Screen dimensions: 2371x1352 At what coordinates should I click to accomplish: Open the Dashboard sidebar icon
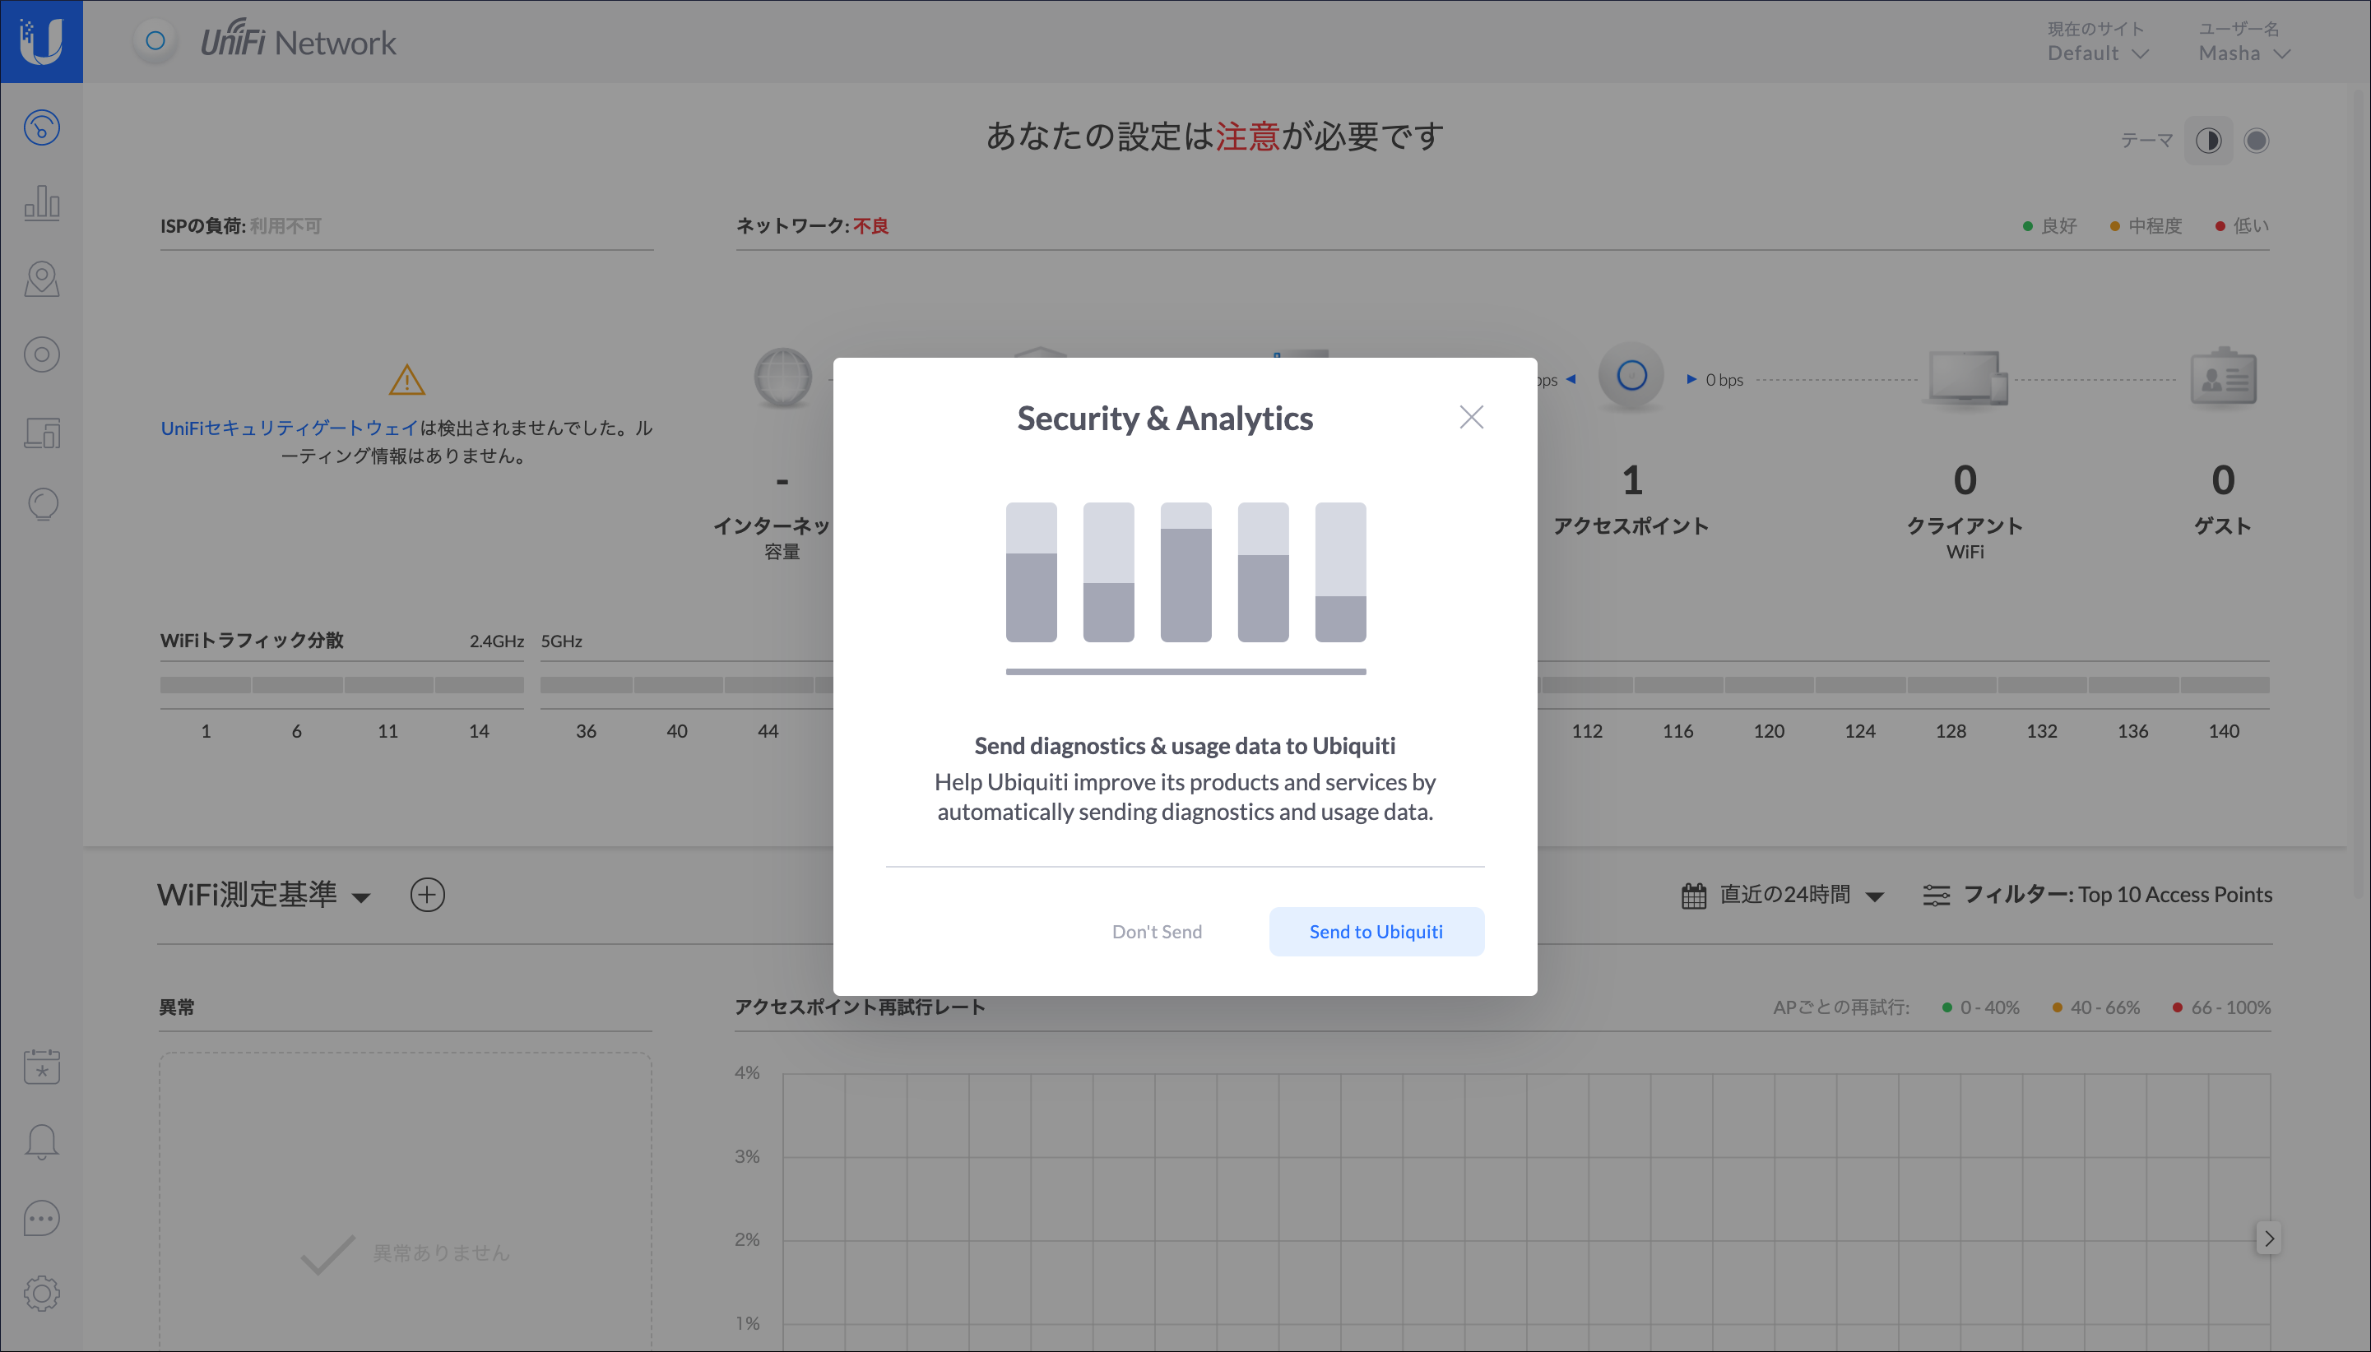click(42, 127)
